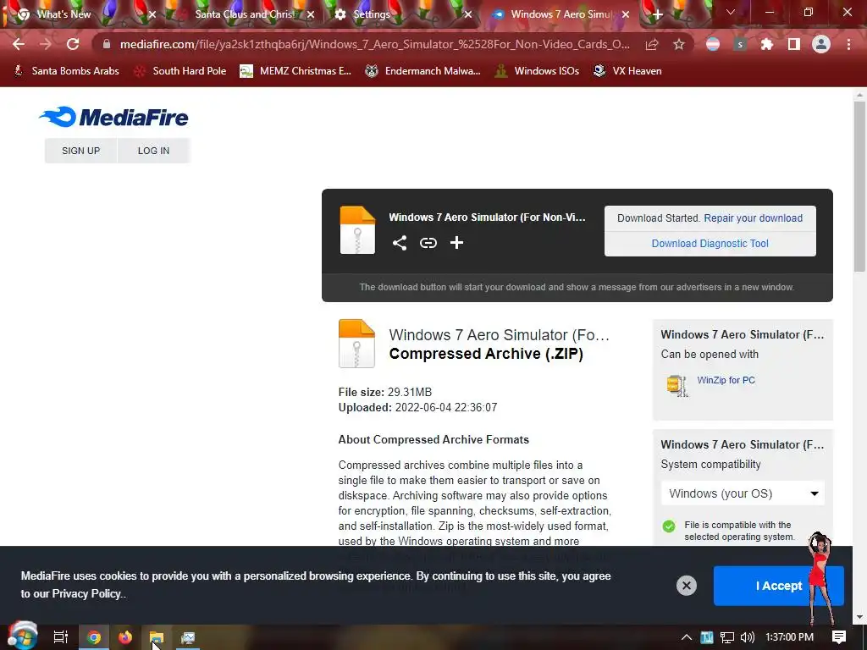Open the tab search chevron
Viewport: 867px width, 650px height.
tap(731, 12)
